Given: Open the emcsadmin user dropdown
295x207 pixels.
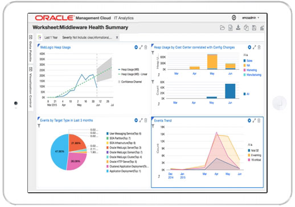Looking at the screenshot, I should click(251, 18).
